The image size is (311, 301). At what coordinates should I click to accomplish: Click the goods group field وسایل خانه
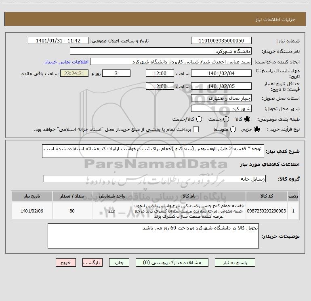pos(155,179)
